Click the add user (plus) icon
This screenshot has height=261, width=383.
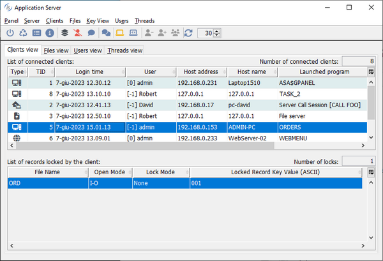pyautogui.click(x=162, y=33)
